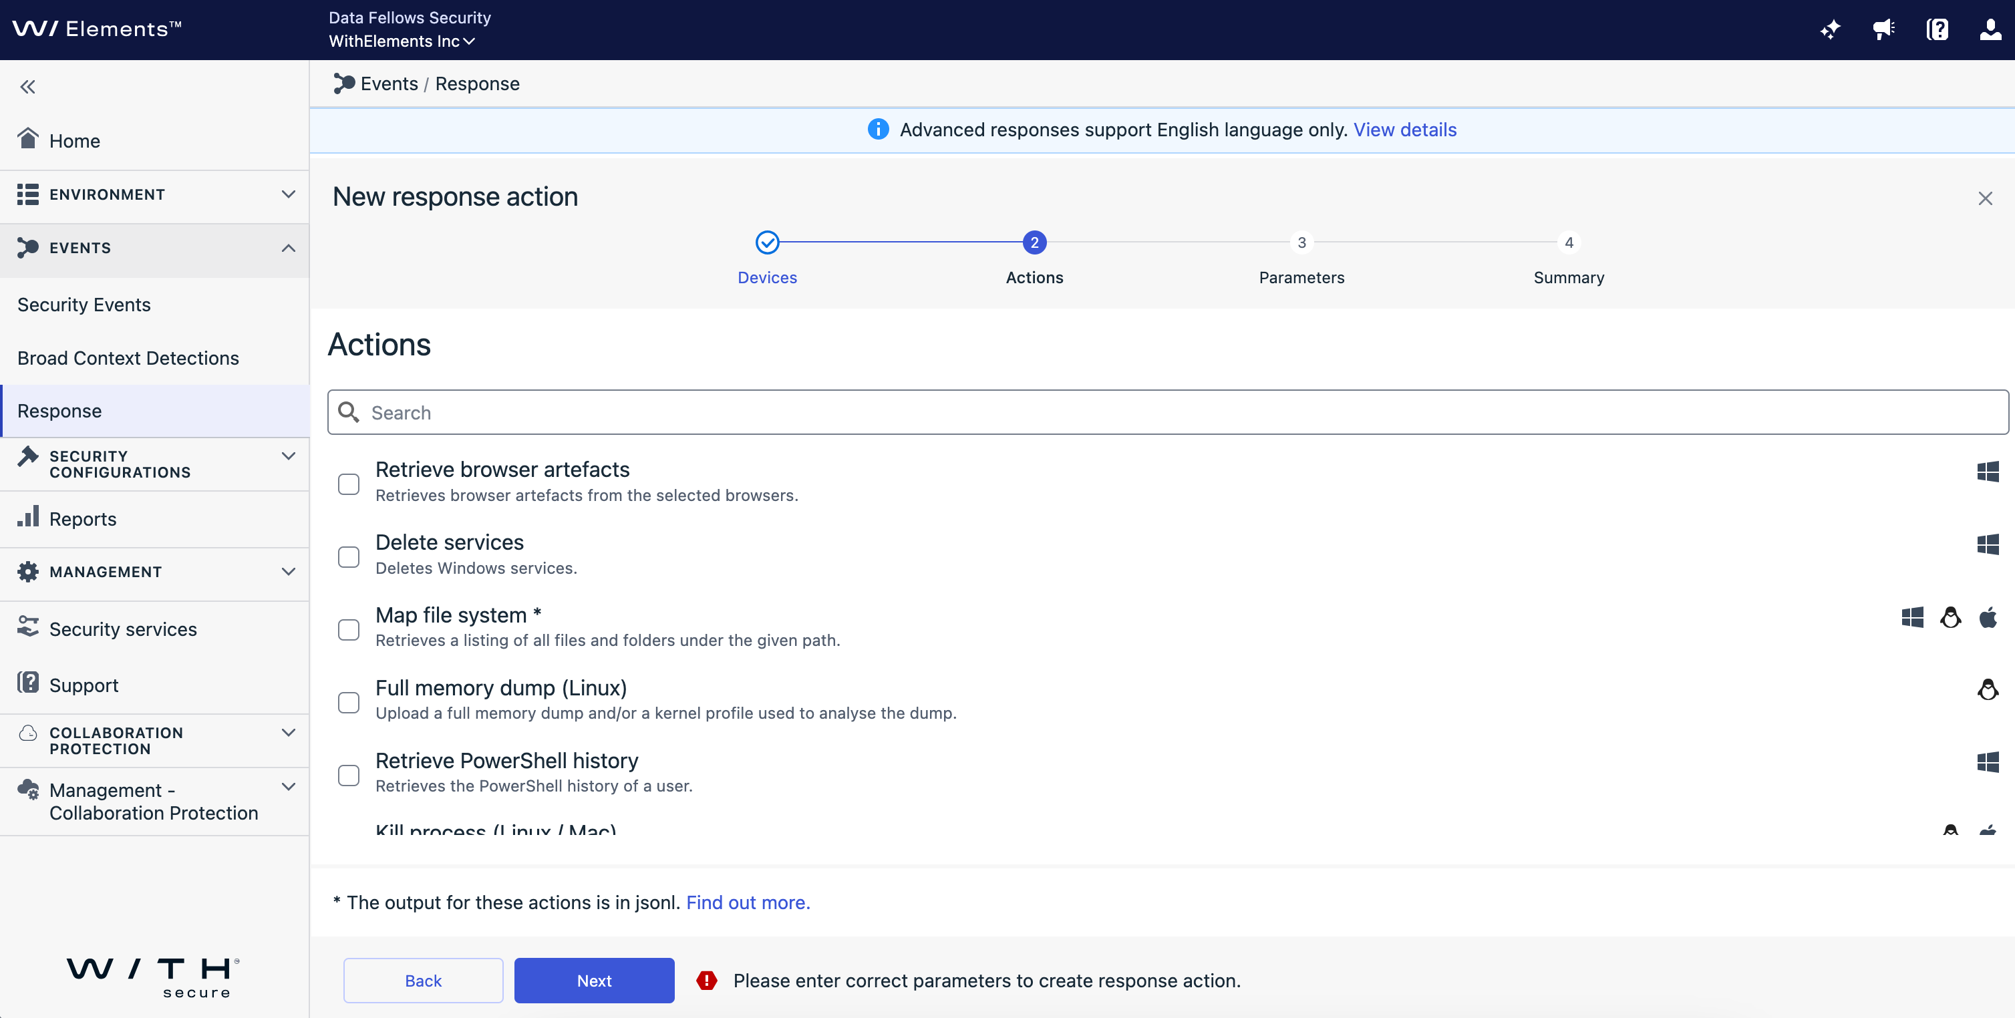Expand the Environment section
This screenshot has width=2015, height=1018.
click(x=288, y=194)
